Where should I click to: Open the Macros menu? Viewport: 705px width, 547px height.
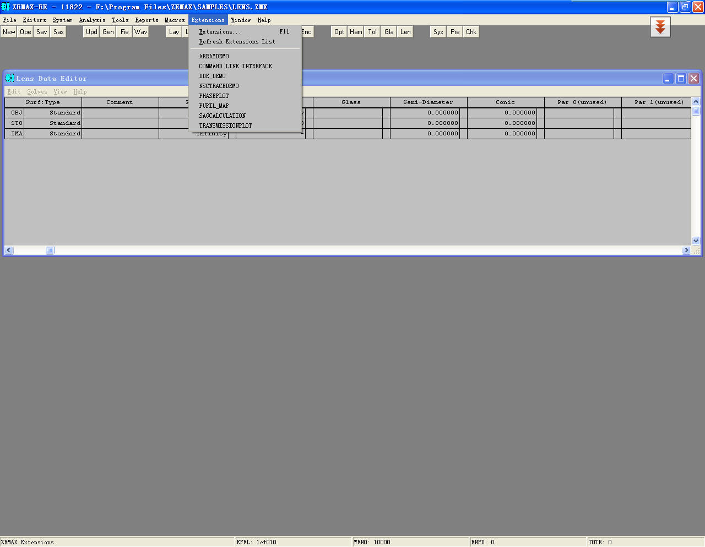(x=175, y=20)
